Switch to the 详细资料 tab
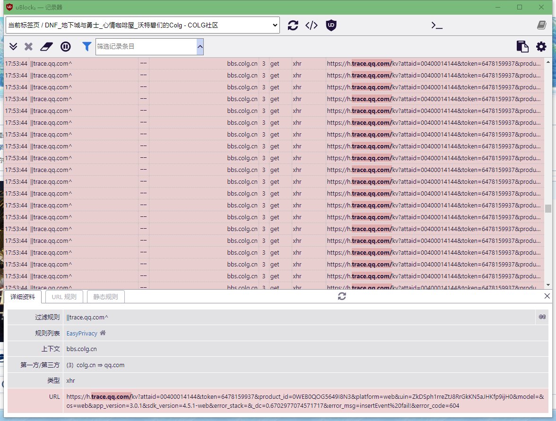The height and width of the screenshot is (421, 556). [x=23, y=297]
